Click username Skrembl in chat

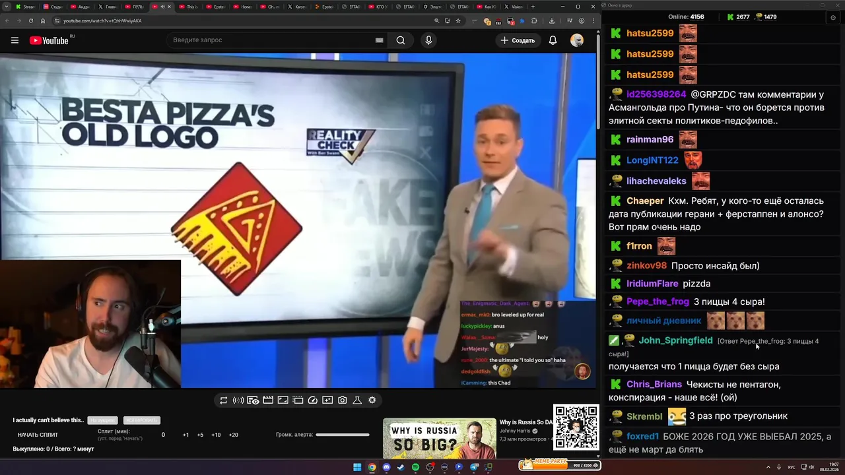pos(644,416)
